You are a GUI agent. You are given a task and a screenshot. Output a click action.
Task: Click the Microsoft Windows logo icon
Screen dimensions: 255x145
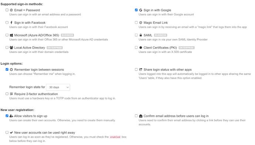point(11,35)
